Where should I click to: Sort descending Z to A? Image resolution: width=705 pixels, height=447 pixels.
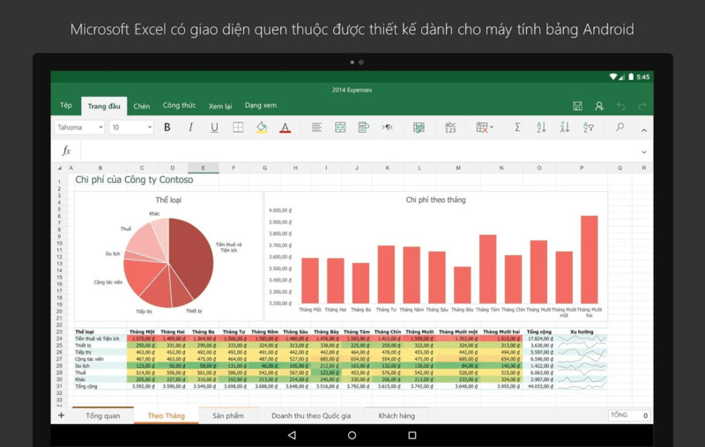click(x=565, y=128)
